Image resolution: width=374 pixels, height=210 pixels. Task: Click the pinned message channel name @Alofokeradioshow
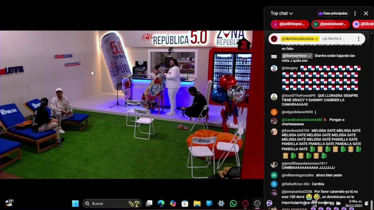(x=300, y=39)
